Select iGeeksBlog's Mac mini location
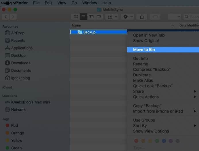Viewport: 199px width, 151px height. [x=27, y=102]
